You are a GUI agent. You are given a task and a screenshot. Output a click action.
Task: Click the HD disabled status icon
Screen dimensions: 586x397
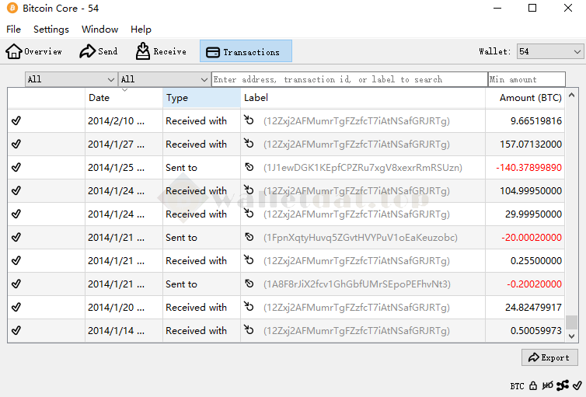tap(548, 385)
